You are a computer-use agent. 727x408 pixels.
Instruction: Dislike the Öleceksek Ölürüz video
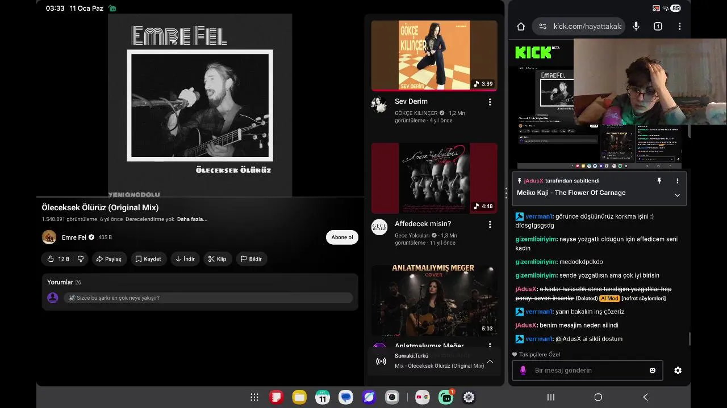[81, 259]
